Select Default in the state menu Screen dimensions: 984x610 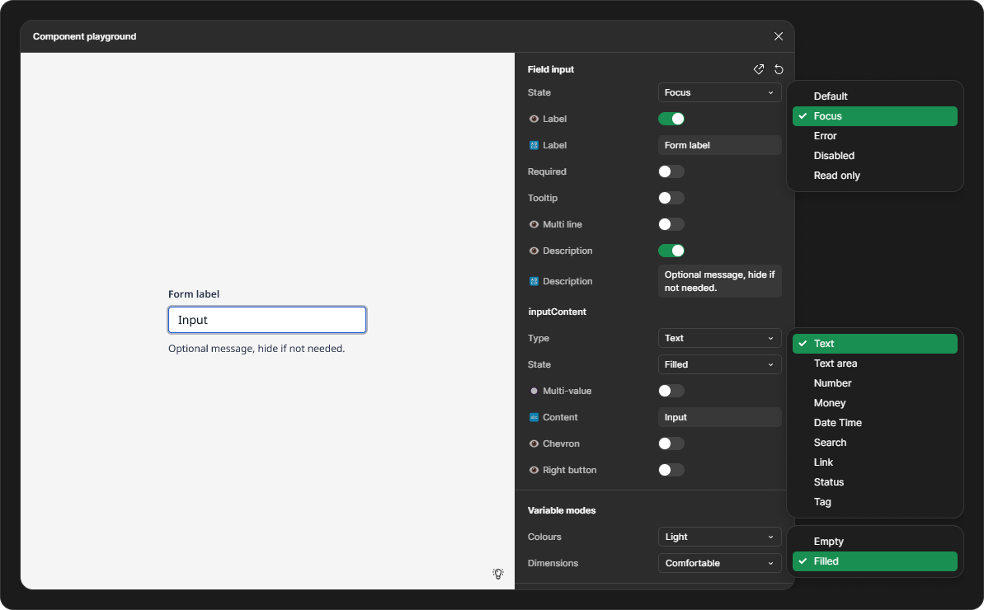pos(875,96)
